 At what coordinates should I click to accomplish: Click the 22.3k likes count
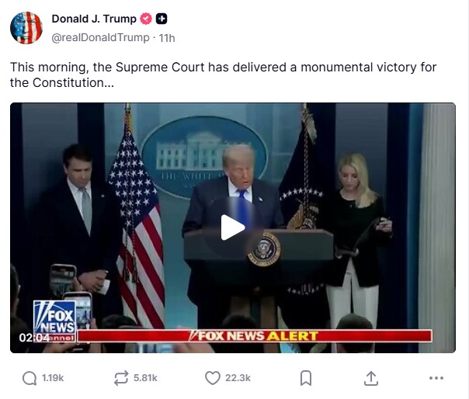[238, 378]
